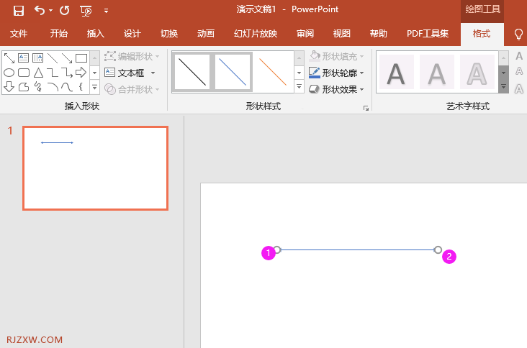The width and height of the screenshot is (527, 348).
Task: Select slide 1 thumbnail
Action: click(x=96, y=168)
